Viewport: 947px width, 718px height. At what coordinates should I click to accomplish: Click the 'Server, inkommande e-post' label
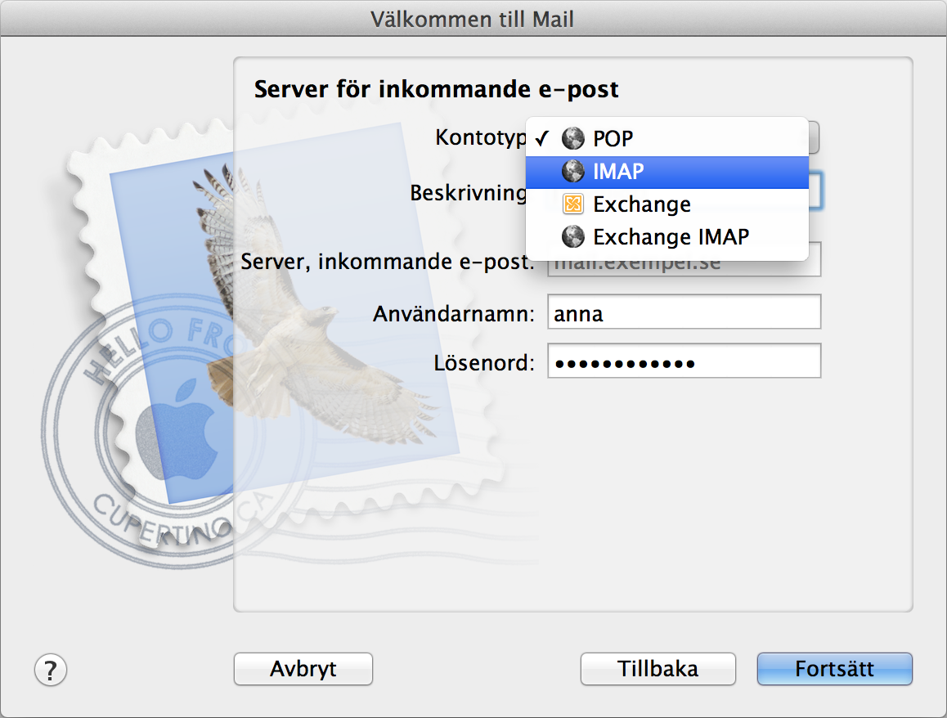387,262
